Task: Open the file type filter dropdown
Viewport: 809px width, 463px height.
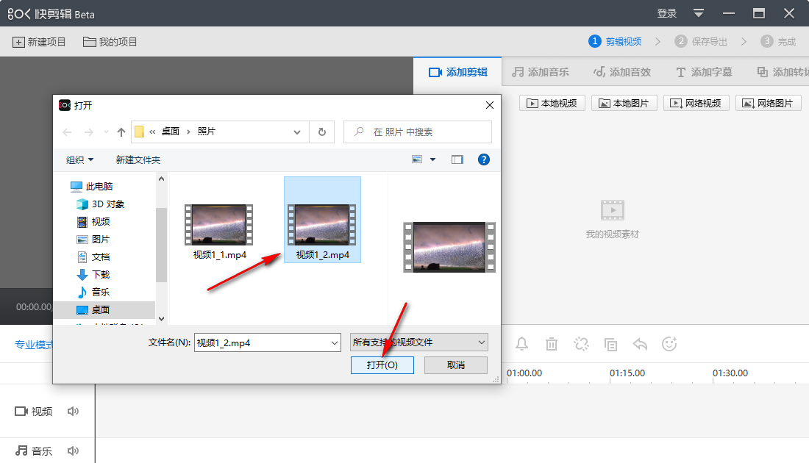Action: tap(419, 342)
